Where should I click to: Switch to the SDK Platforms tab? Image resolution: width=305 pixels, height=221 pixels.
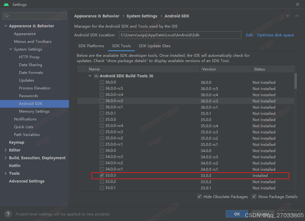point(91,46)
